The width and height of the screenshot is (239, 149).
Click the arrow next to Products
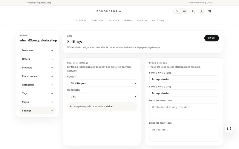click(x=52, y=68)
